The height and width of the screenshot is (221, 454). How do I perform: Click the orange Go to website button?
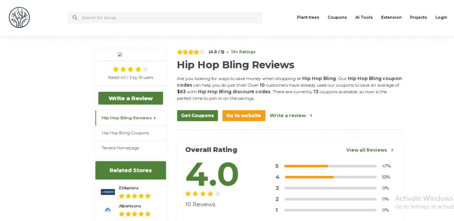244,115
